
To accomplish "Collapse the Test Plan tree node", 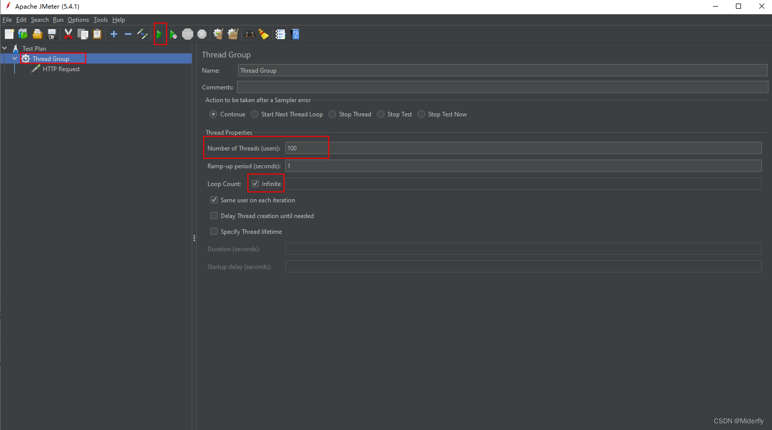I will click(5, 48).
